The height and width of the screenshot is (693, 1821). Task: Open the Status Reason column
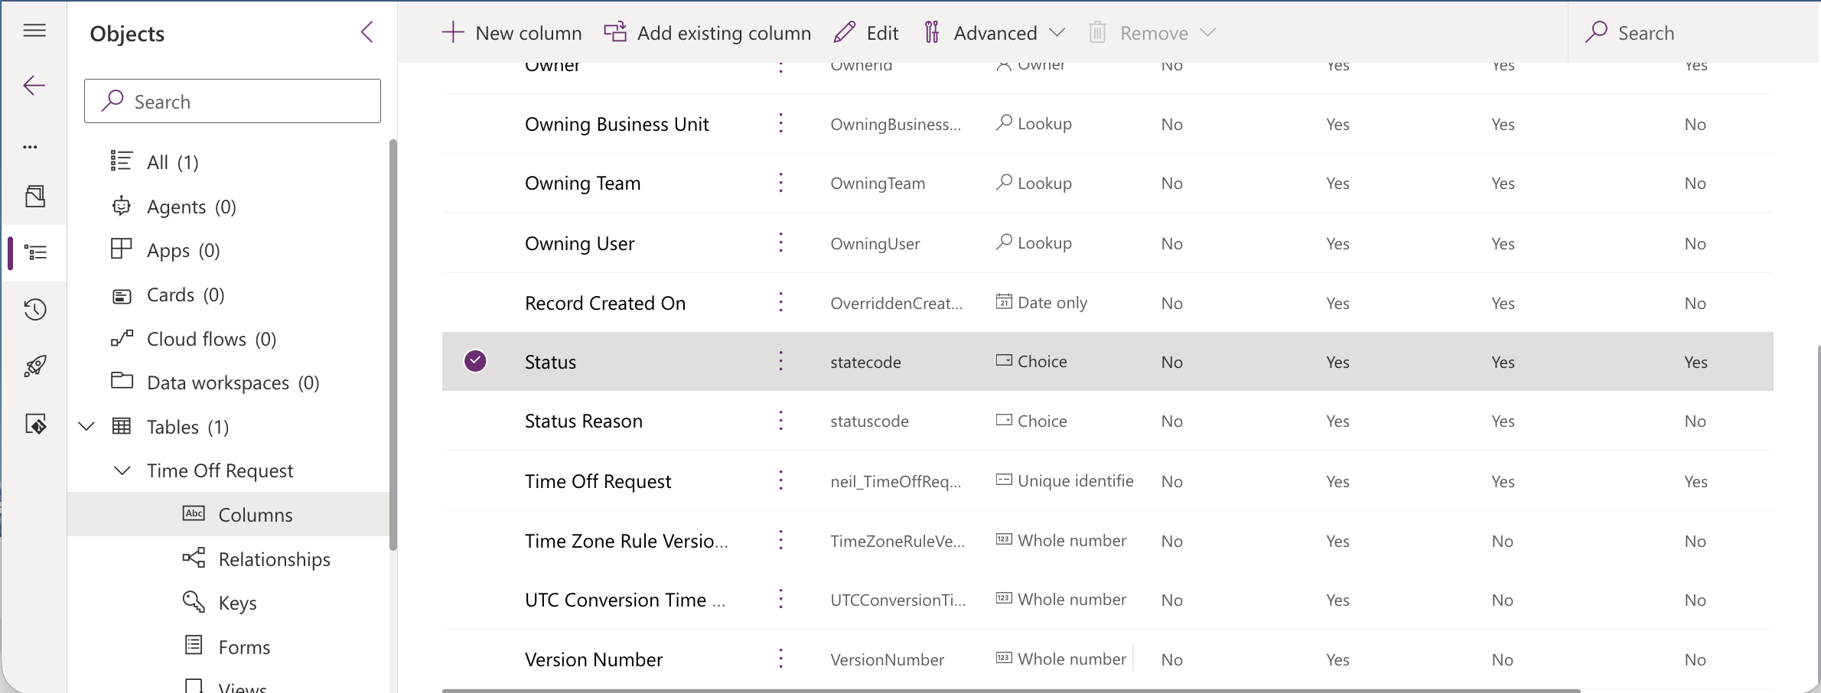tap(583, 421)
